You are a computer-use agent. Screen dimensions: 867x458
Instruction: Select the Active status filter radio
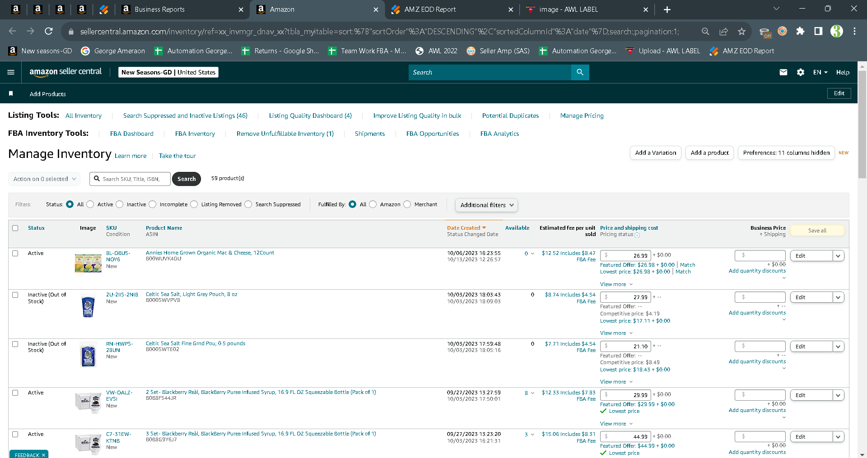[x=90, y=204]
